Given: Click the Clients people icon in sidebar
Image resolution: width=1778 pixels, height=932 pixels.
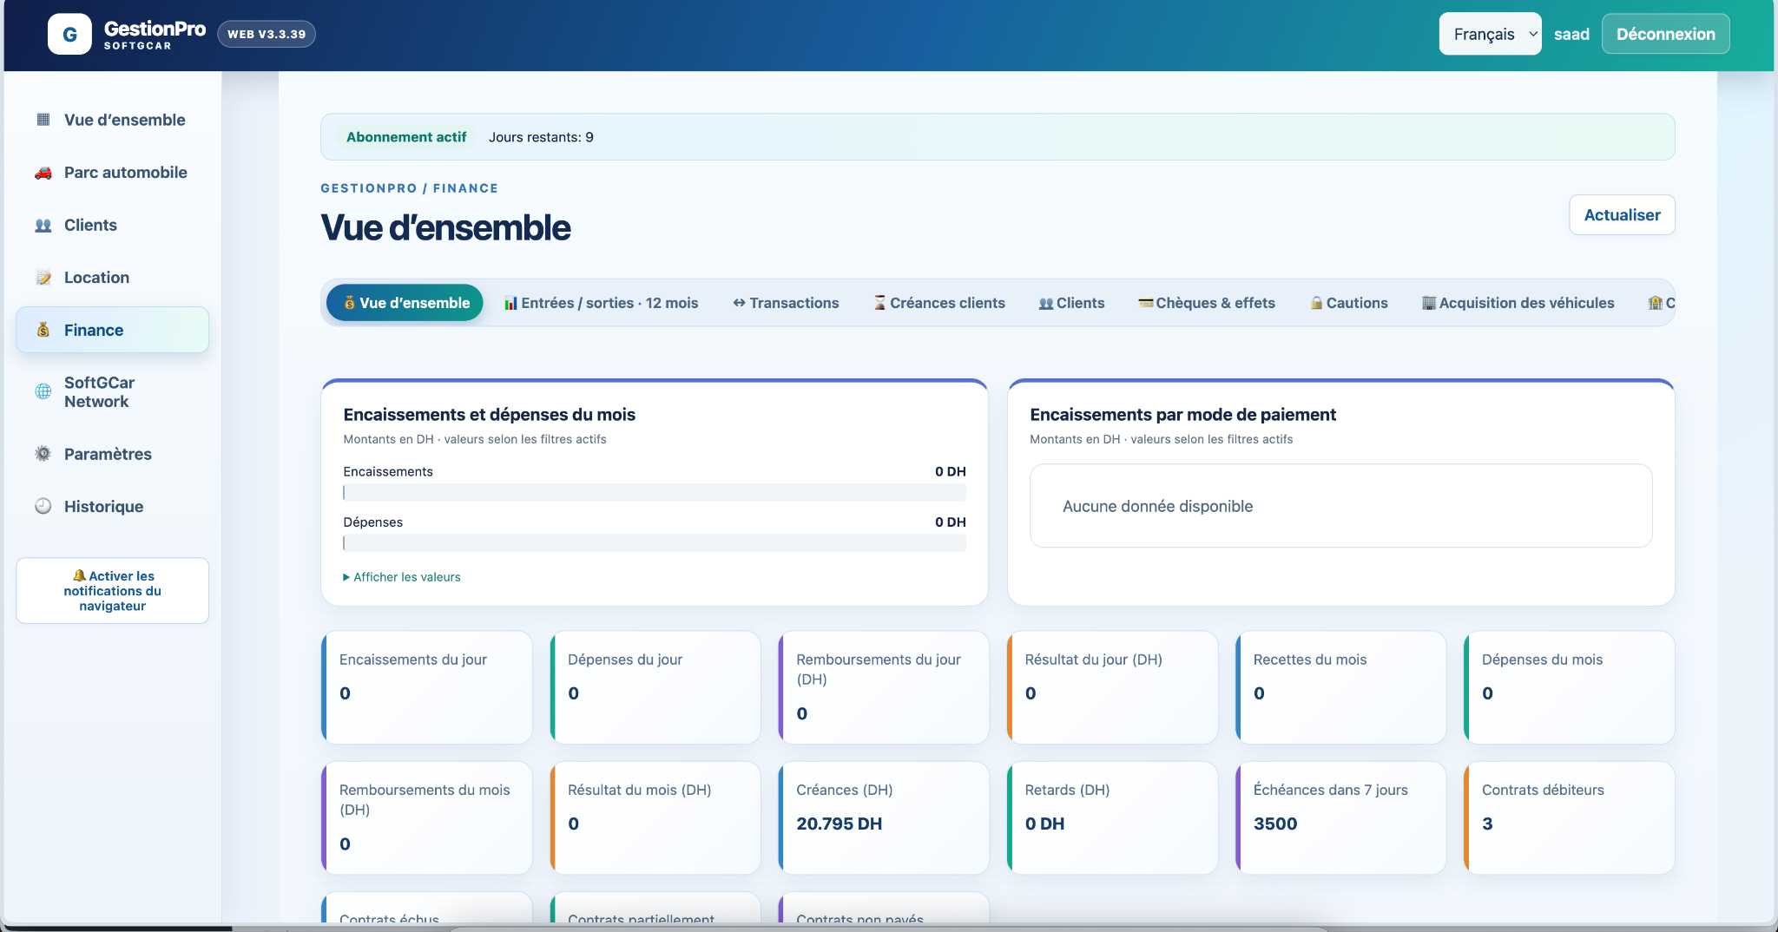Looking at the screenshot, I should click(43, 226).
